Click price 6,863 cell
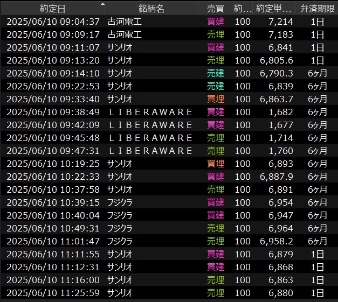Viewport: 338px width, 302px height. pyautogui.click(x=281, y=280)
